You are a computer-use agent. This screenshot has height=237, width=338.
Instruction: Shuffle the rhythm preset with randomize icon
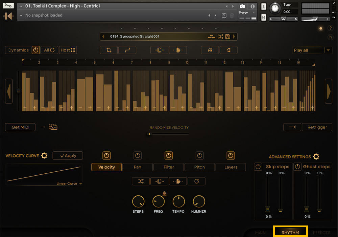point(220,37)
